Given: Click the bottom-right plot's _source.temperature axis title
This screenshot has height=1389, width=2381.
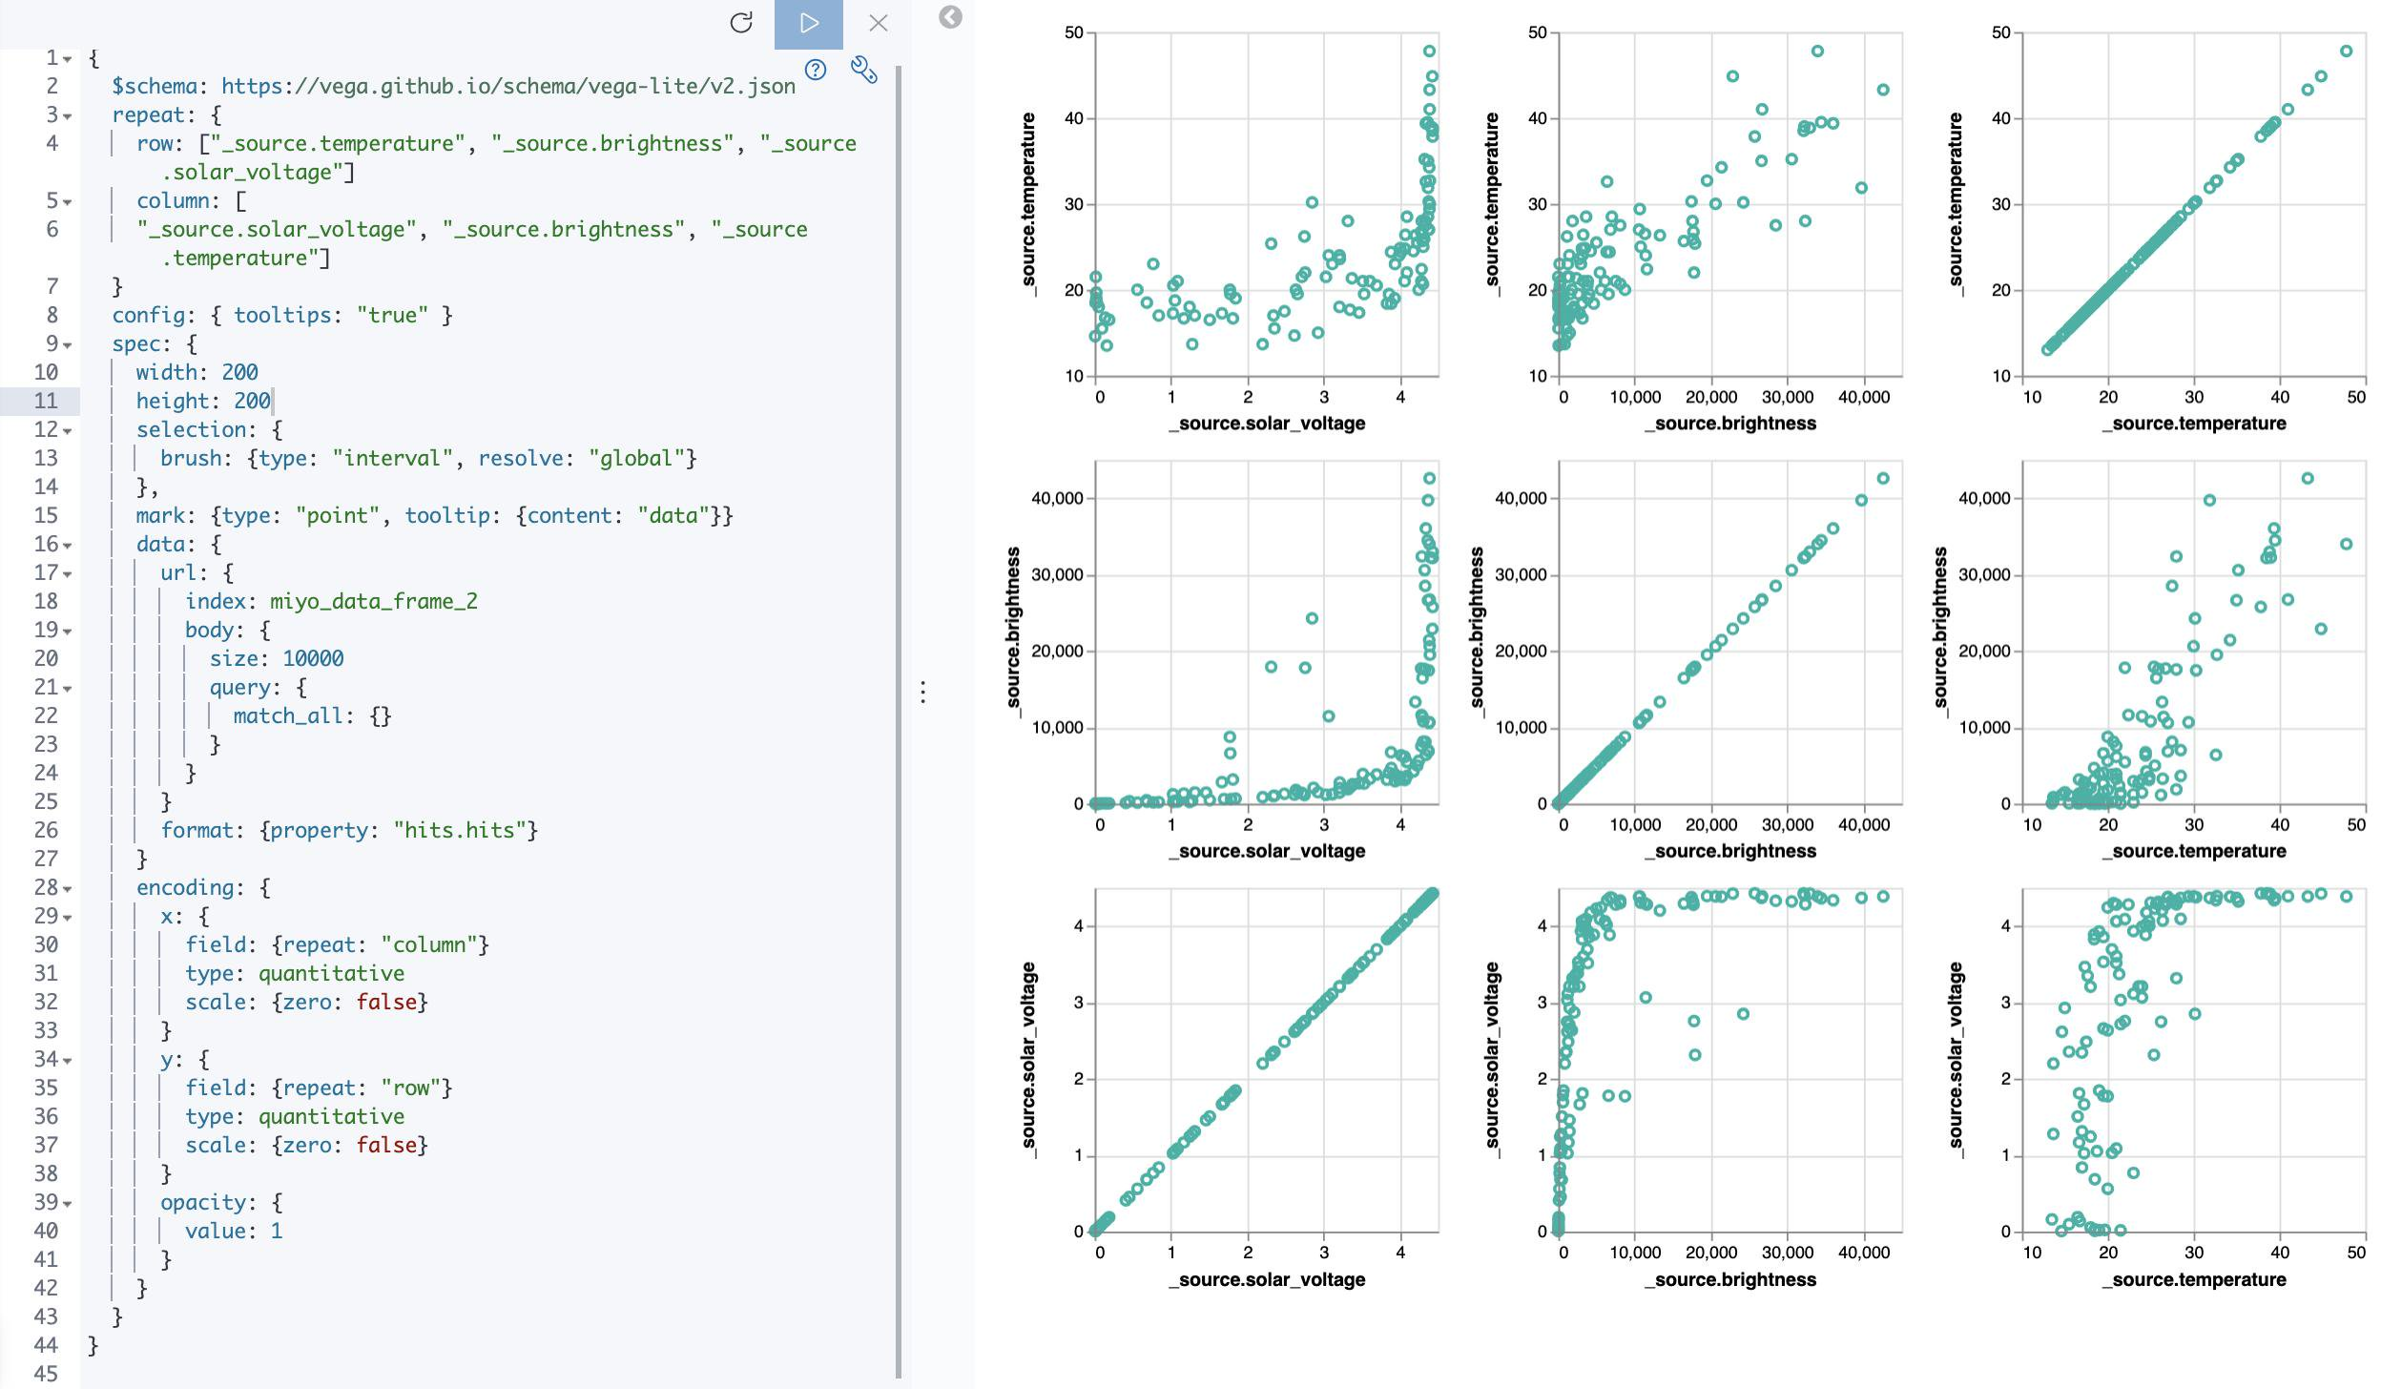Looking at the screenshot, I should (x=2194, y=1280).
